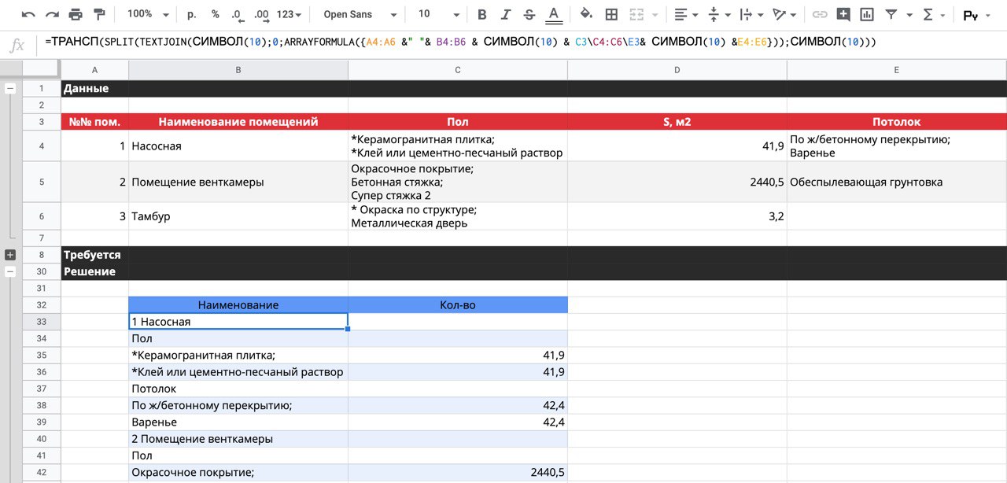
Task: Open the text color picker
Action: click(x=554, y=14)
